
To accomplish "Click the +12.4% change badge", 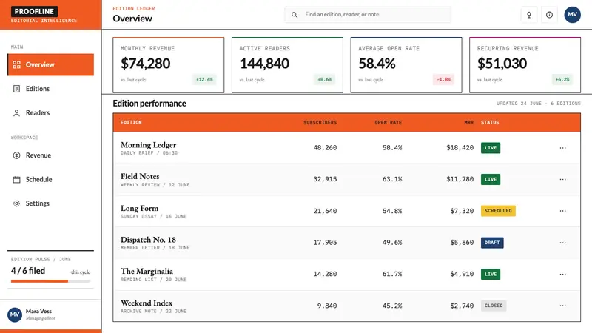I will coord(204,80).
